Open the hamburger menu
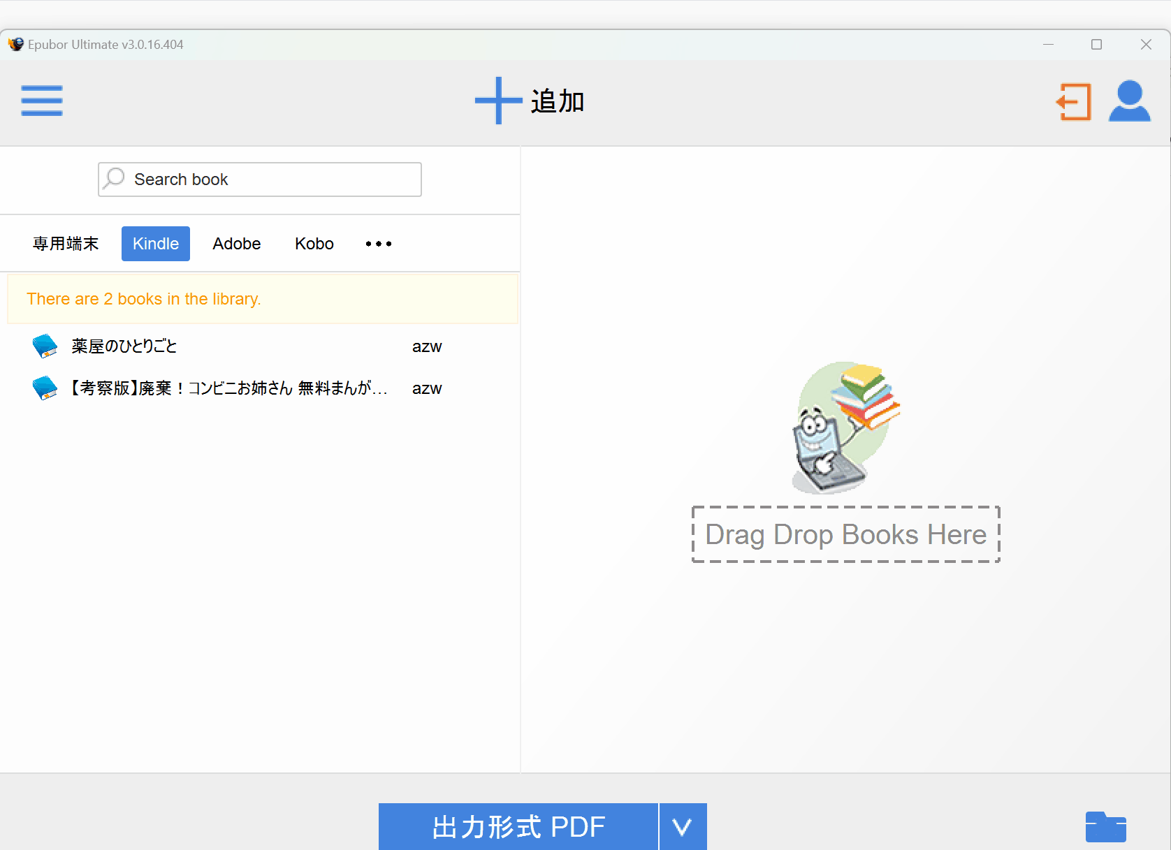Image resolution: width=1171 pixels, height=850 pixels. (42, 101)
